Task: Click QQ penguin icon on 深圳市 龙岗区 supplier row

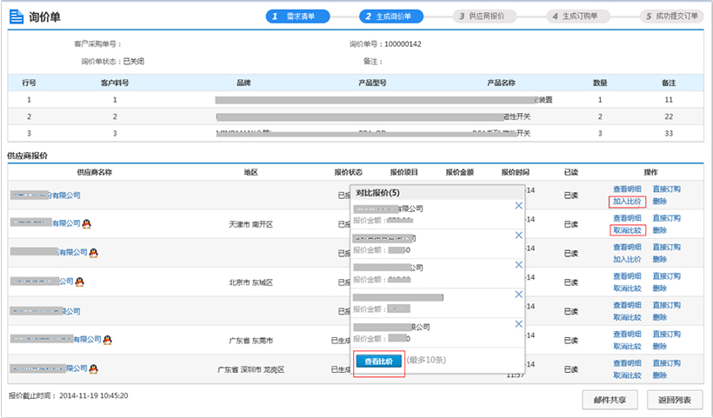Action: pyautogui.click(x=94, y=369)
